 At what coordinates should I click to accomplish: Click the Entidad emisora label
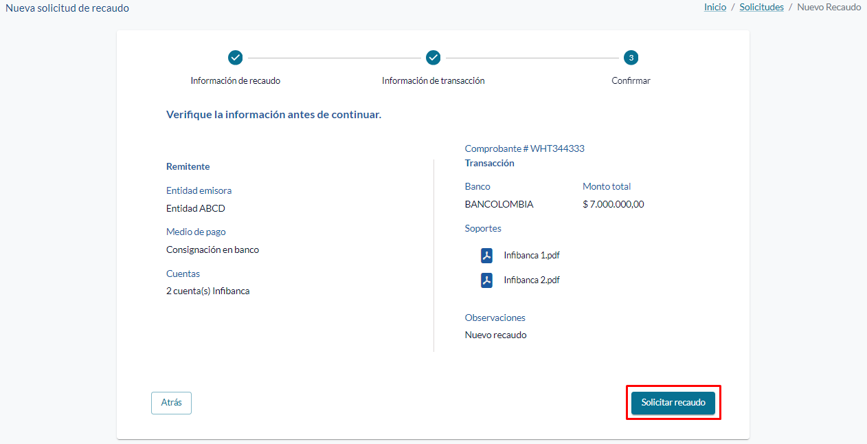(x=199, y=190)
